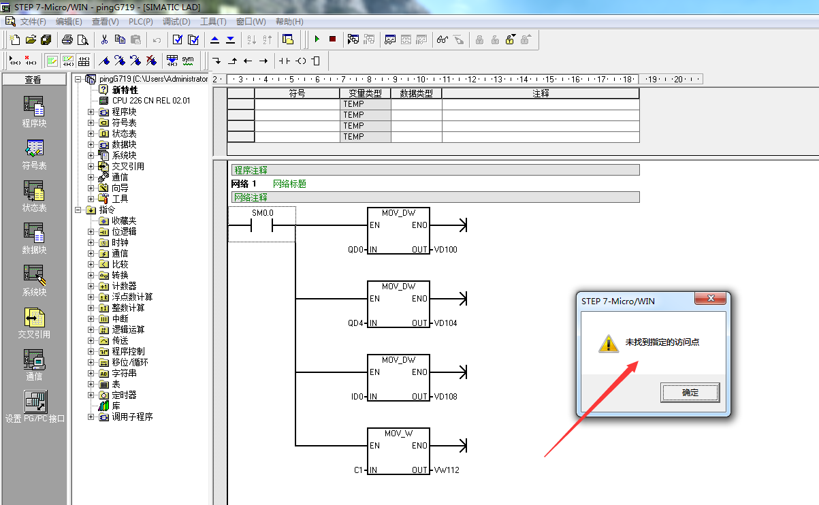Open the chart status toolbar icon

(390, 39)
